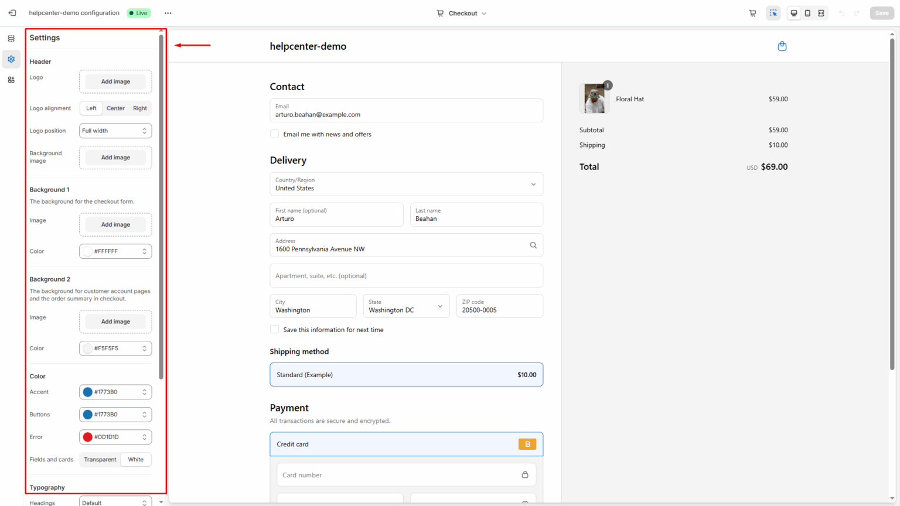Open the Logo position Full width dropdown
Screen dimensions: 900x506
(115, 131)
